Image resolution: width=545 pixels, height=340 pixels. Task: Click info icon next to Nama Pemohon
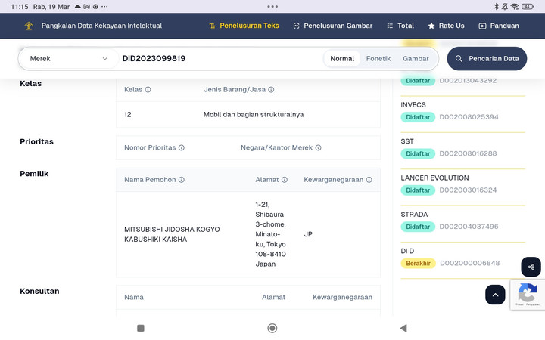point(182,180)
